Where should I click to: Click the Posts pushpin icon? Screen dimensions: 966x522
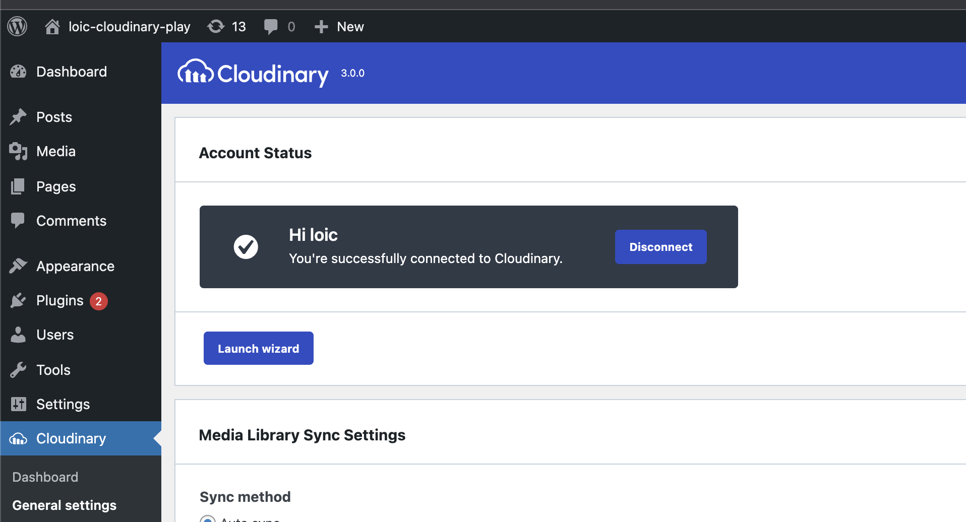tap(18, 117)
